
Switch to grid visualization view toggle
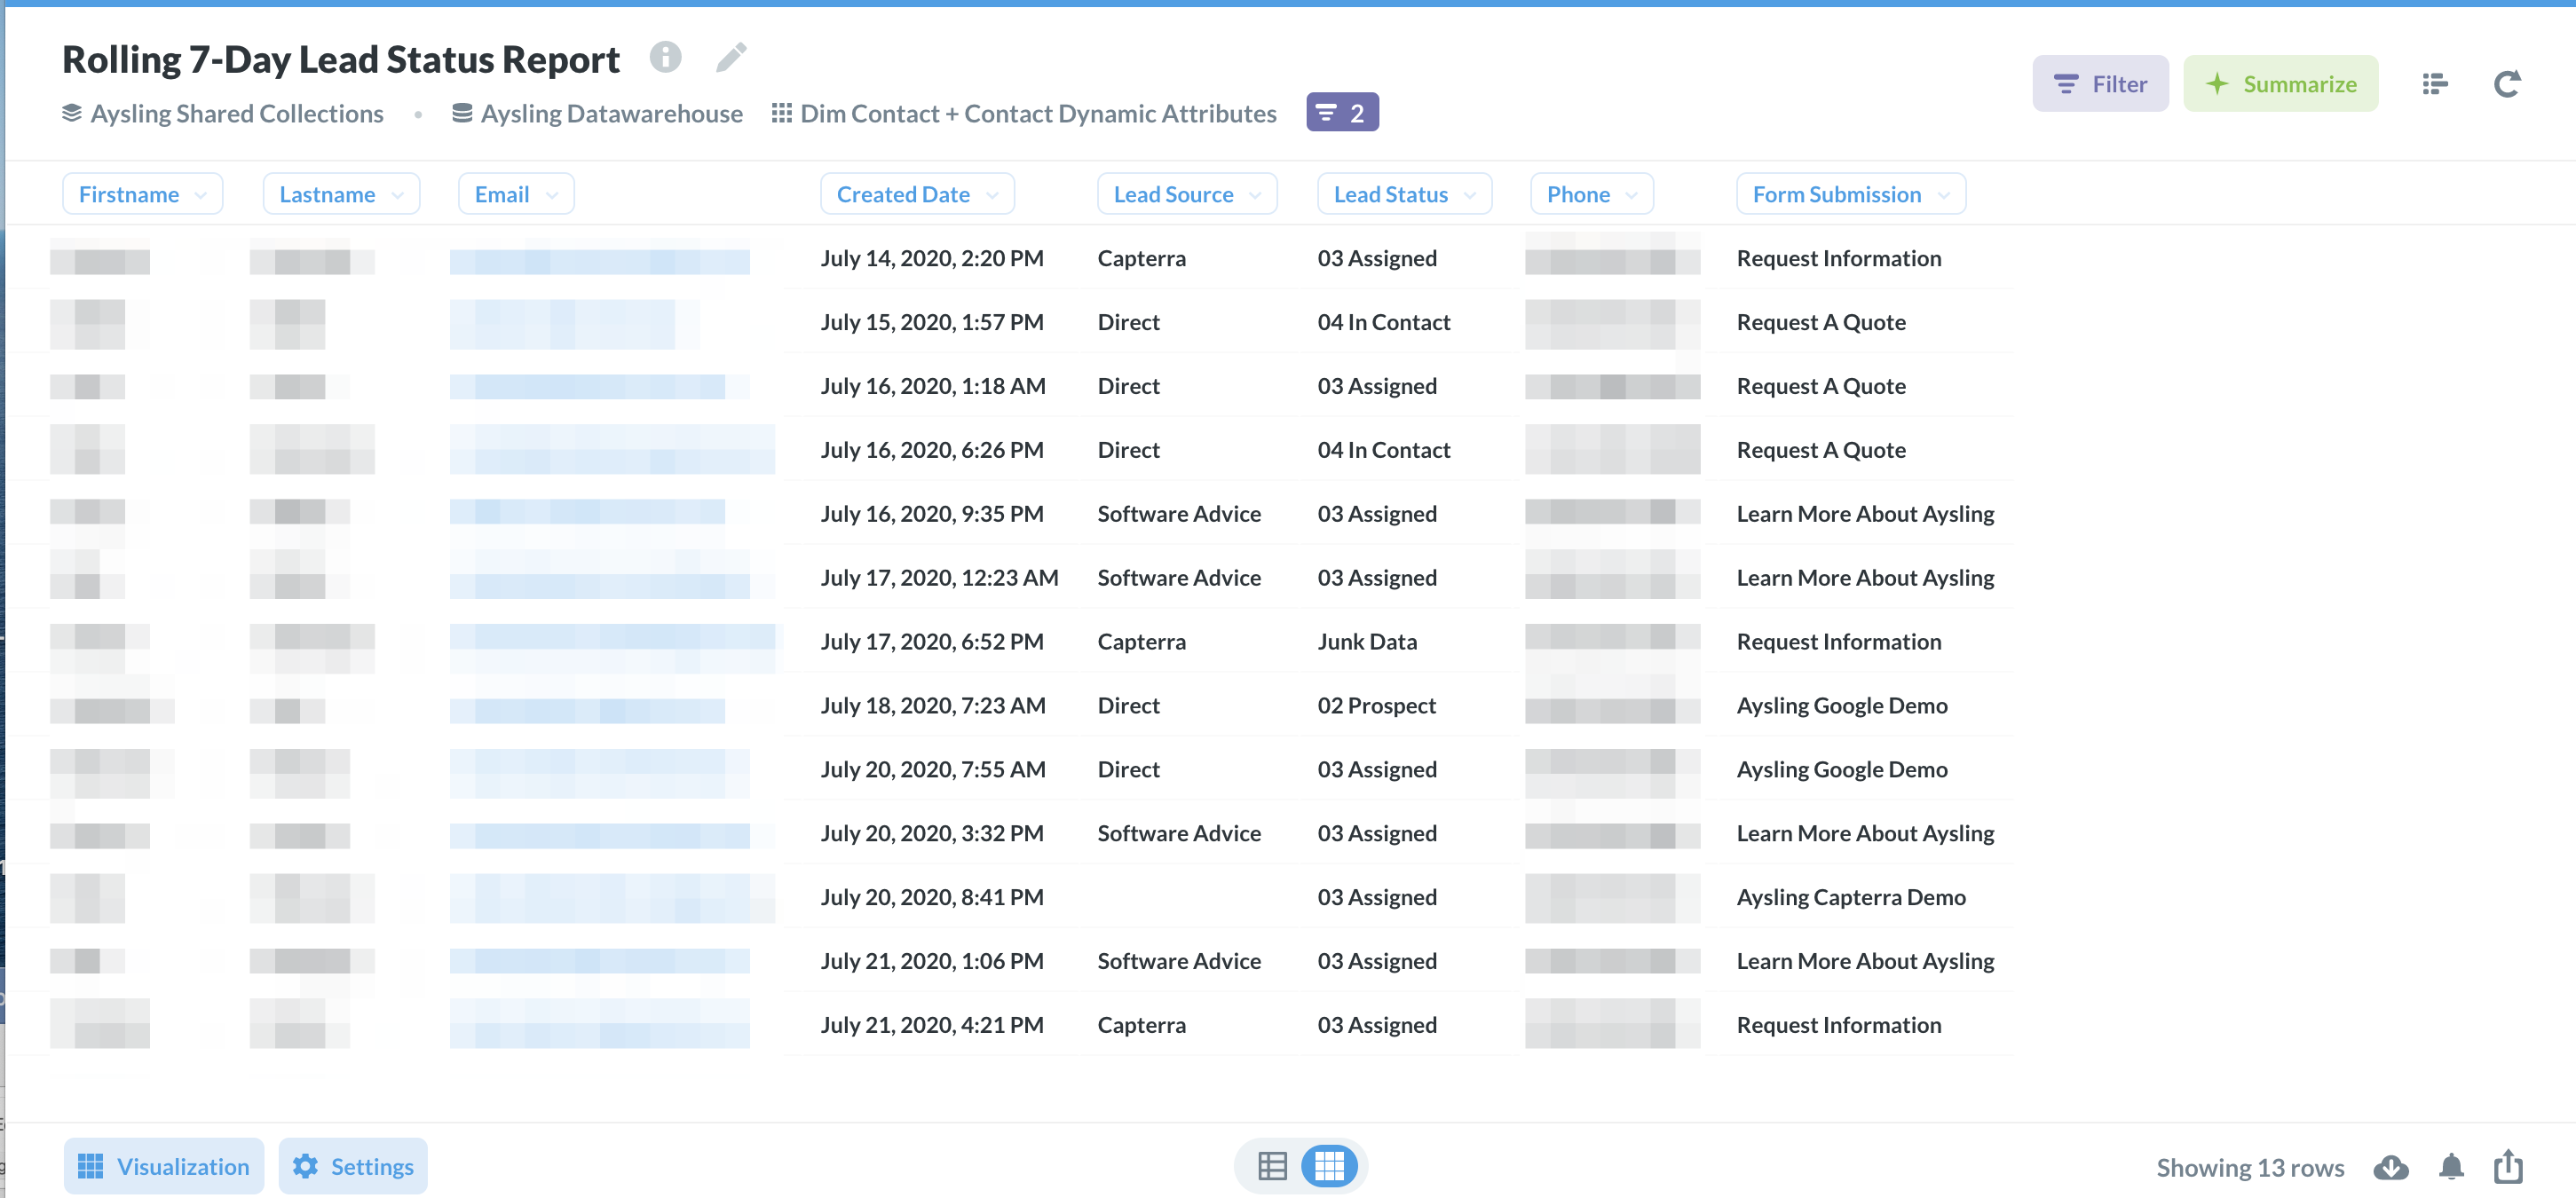click(1329, 1166)
